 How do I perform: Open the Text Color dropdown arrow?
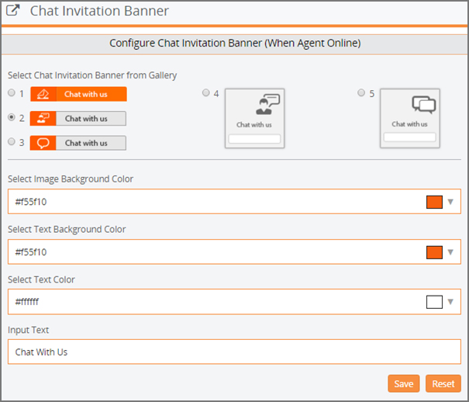(450, 302)
